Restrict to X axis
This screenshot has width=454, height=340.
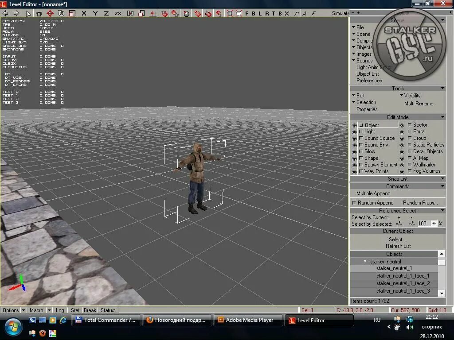click(x=84, y=13)
